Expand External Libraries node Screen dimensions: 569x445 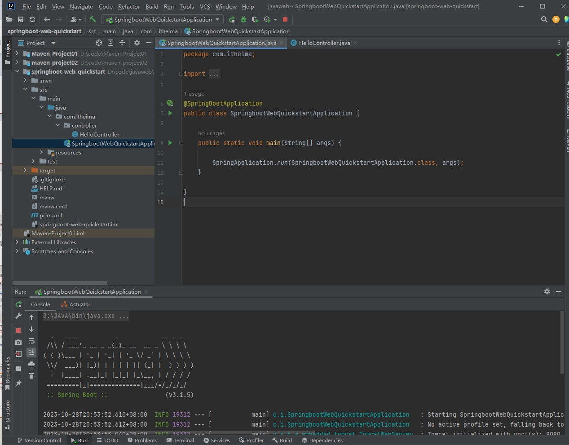click(17, 242)
